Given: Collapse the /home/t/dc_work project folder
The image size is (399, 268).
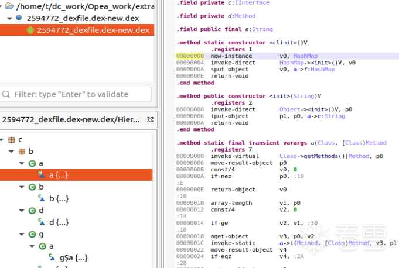Looking at the screenshot, I should click(1, 6).
